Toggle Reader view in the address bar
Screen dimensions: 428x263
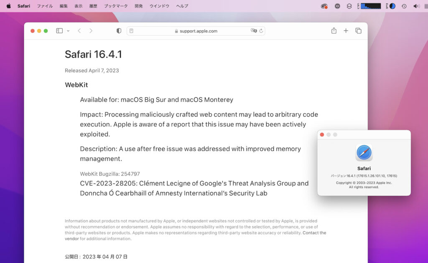click(131, 31)
